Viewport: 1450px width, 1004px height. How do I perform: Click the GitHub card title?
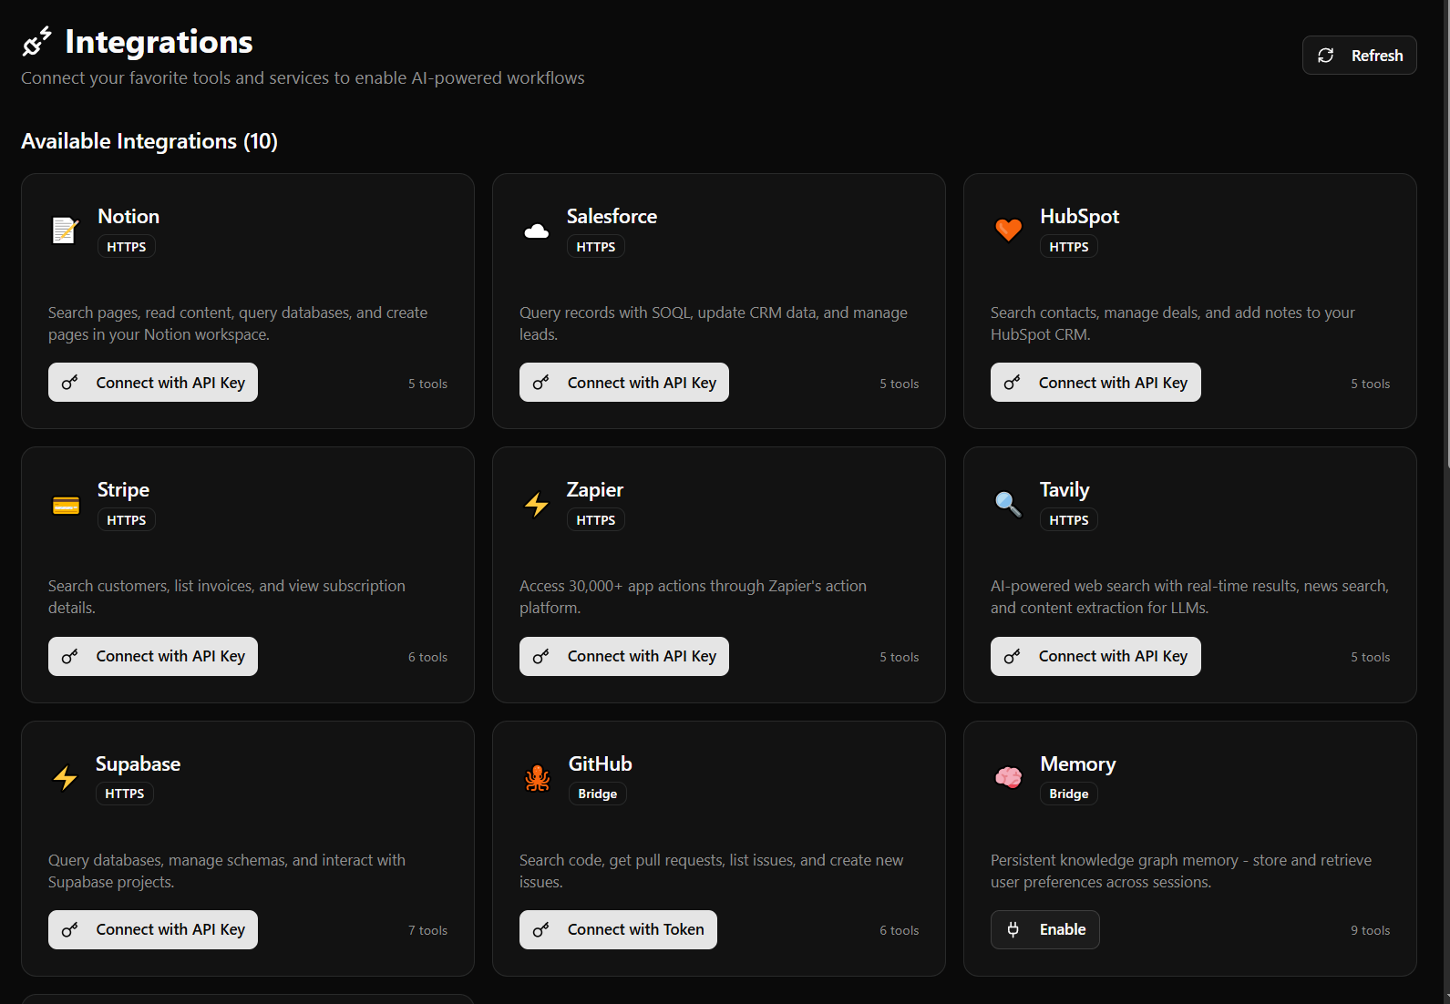pos(601,763)
